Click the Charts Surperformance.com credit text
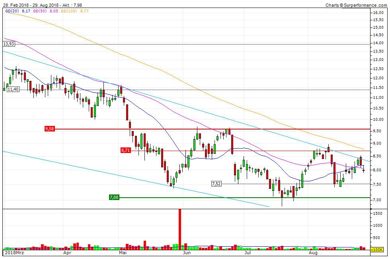Viewport: 390px width, 259px height. 356,5
